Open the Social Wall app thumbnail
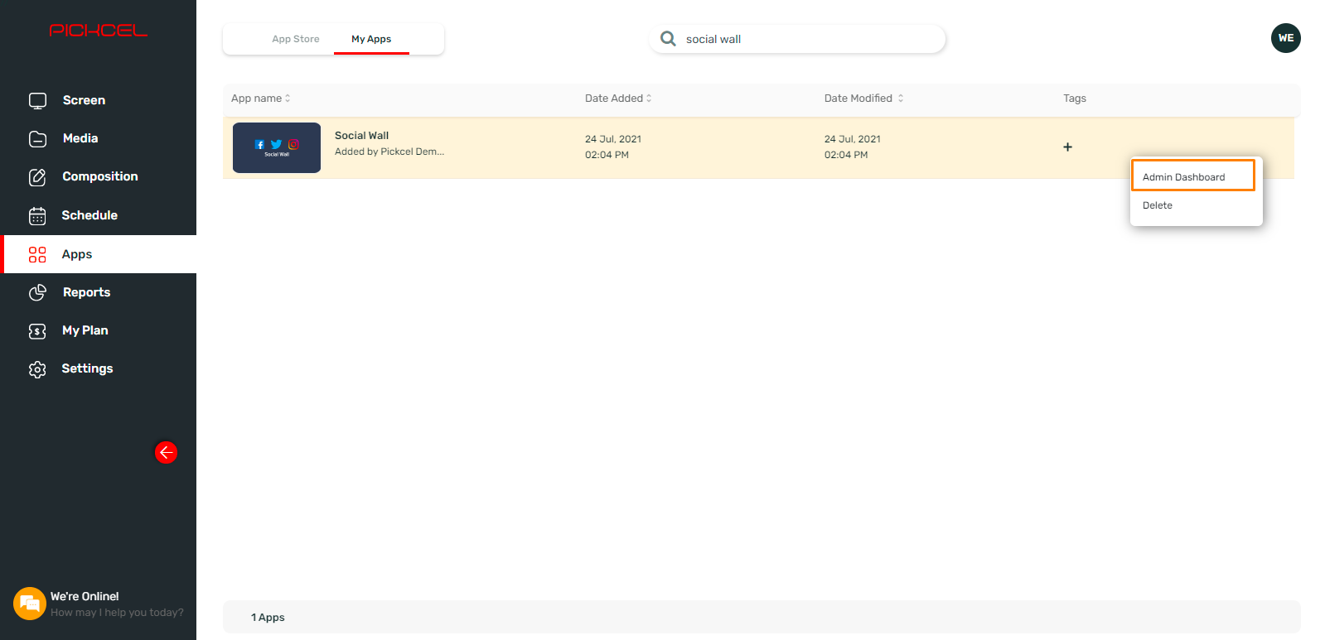The height and width of the screenshot is (640, 1325). pyautogui.click(x=277, y=147)
